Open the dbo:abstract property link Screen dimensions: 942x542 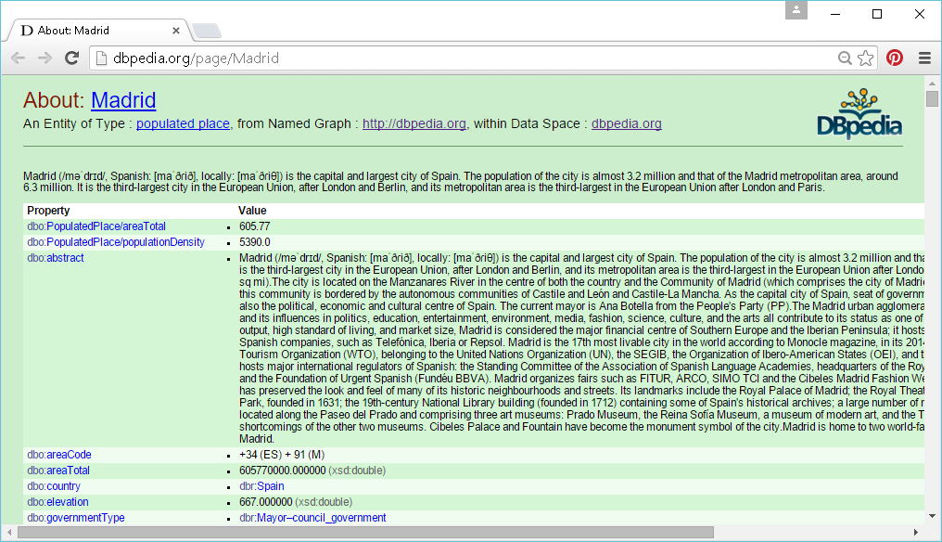56,257
